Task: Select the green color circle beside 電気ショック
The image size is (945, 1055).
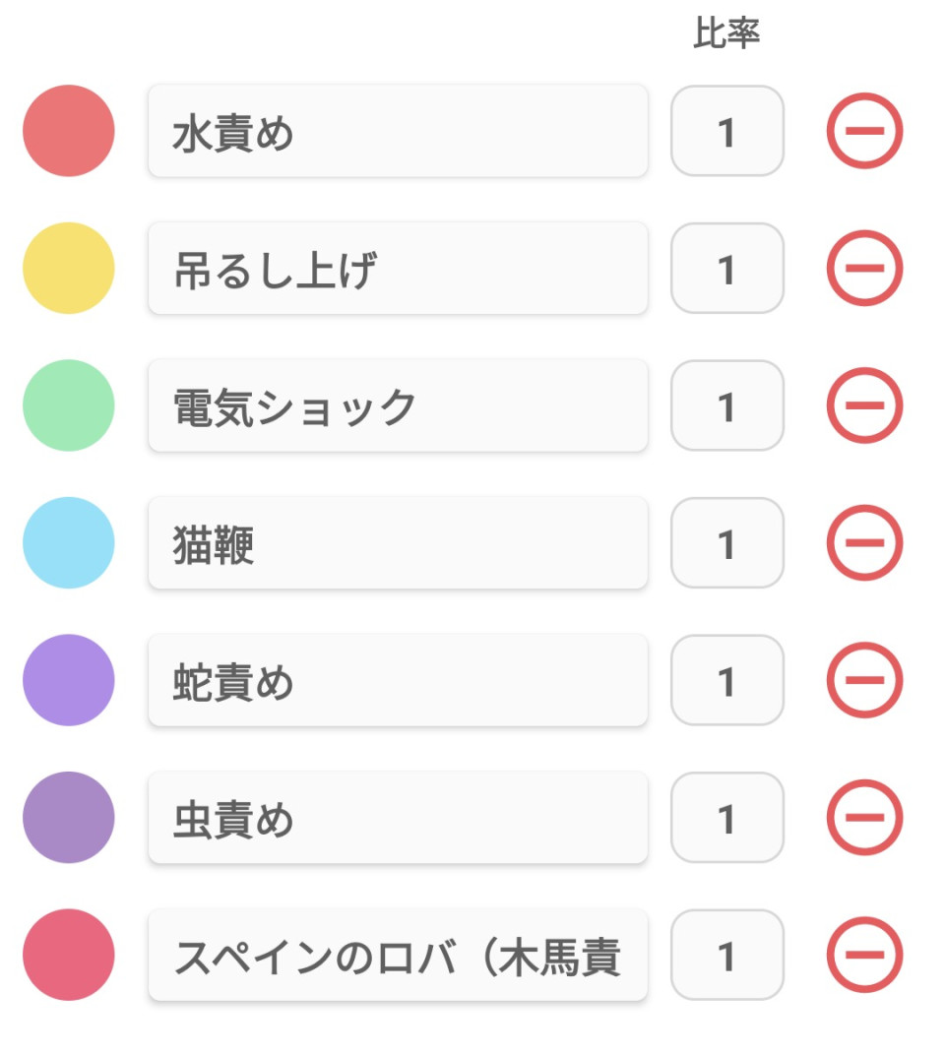Action: point(69,405)
